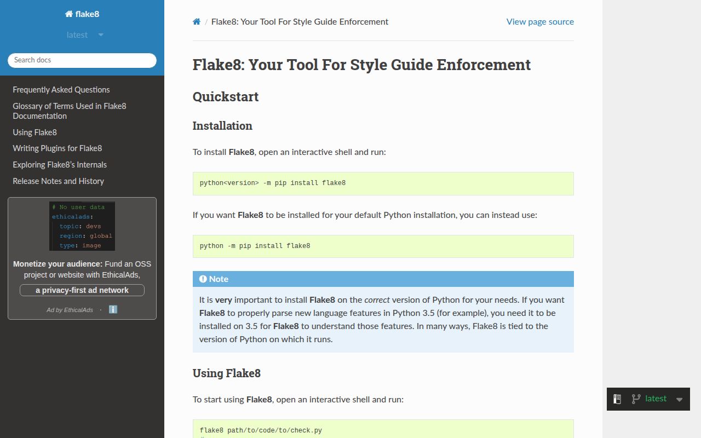This screenshot has width=701, height=438.
Task: Click the Note exclamation icon
Action: 203,279
